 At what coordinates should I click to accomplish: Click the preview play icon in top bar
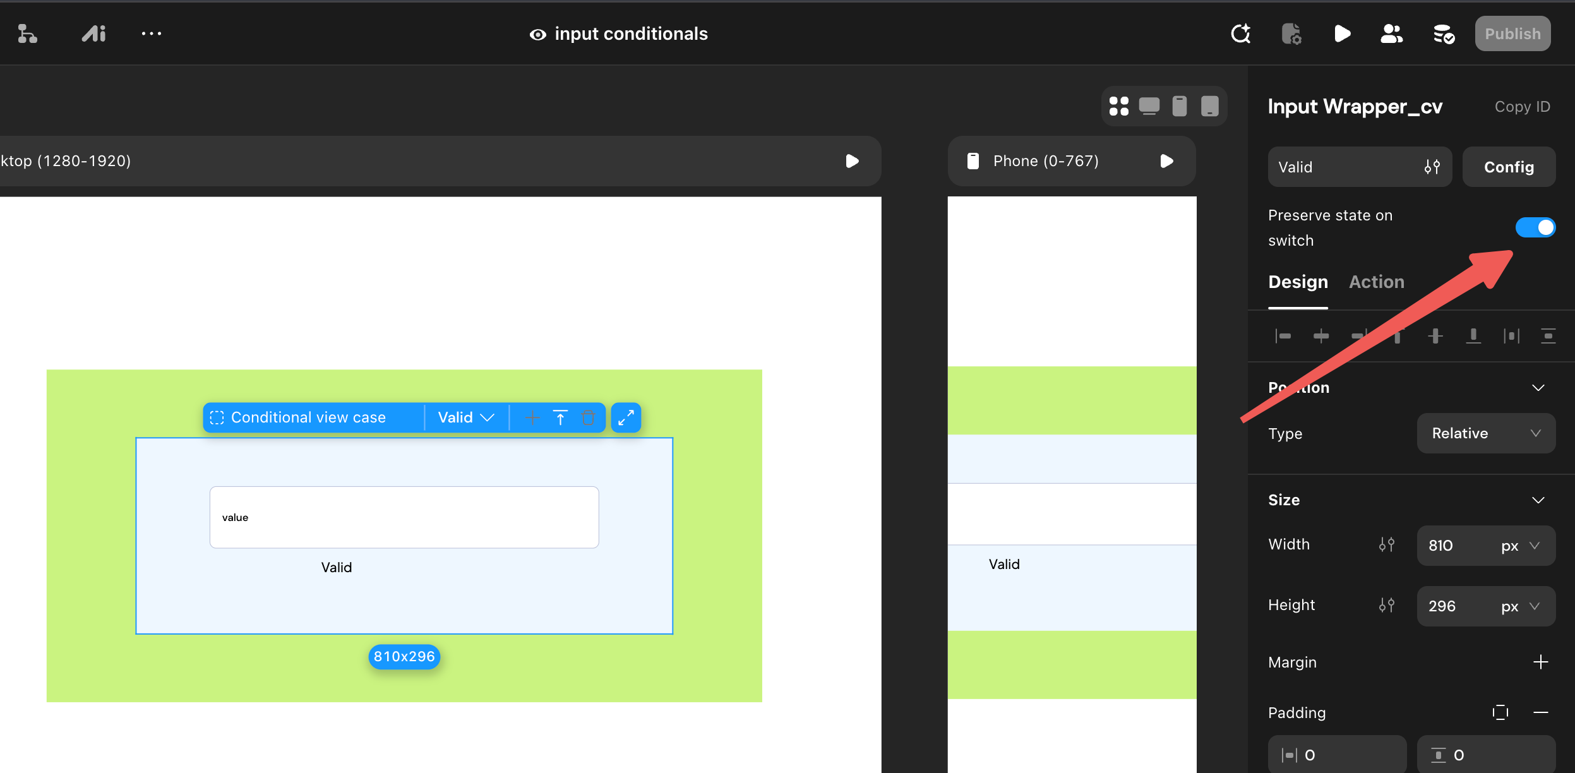1342,33
